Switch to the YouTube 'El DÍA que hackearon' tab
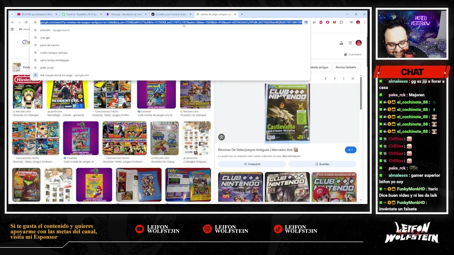Image resolution: width=454 pixels, height=255 pixels. pyautogui.click(x=37, y=15)
